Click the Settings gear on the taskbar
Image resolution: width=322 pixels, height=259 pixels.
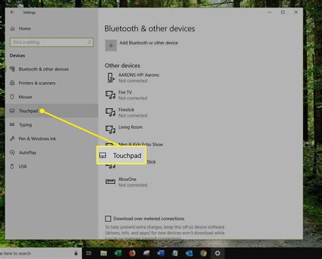point(217,254)
